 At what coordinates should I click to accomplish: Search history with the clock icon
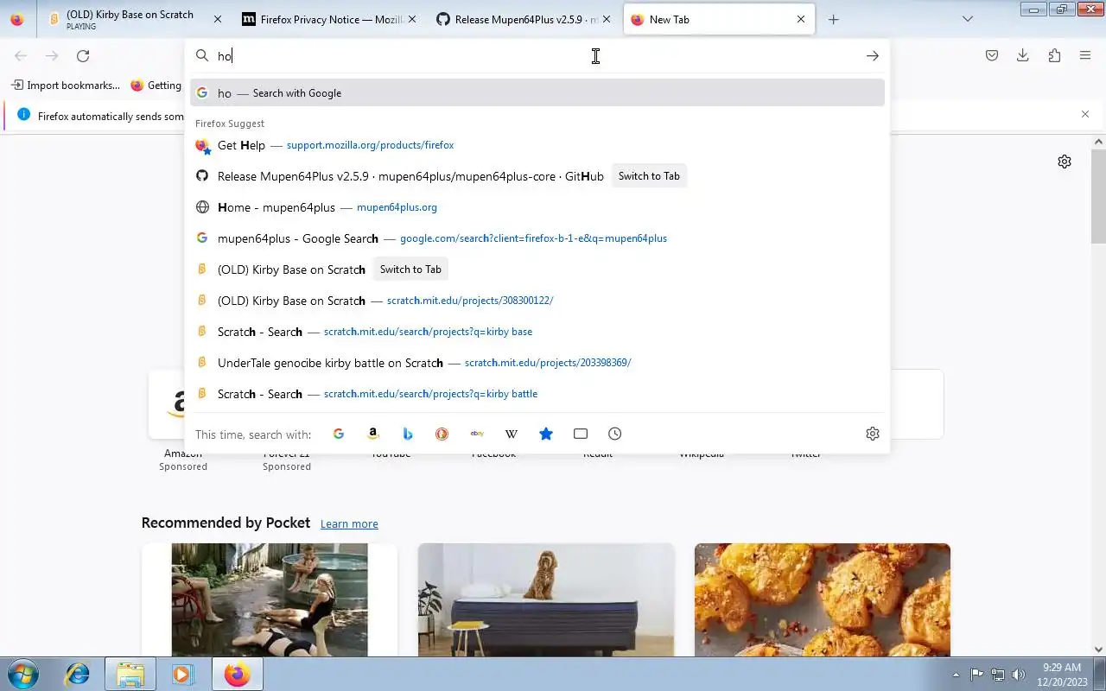pyautogui.click(x=615, y=434)
